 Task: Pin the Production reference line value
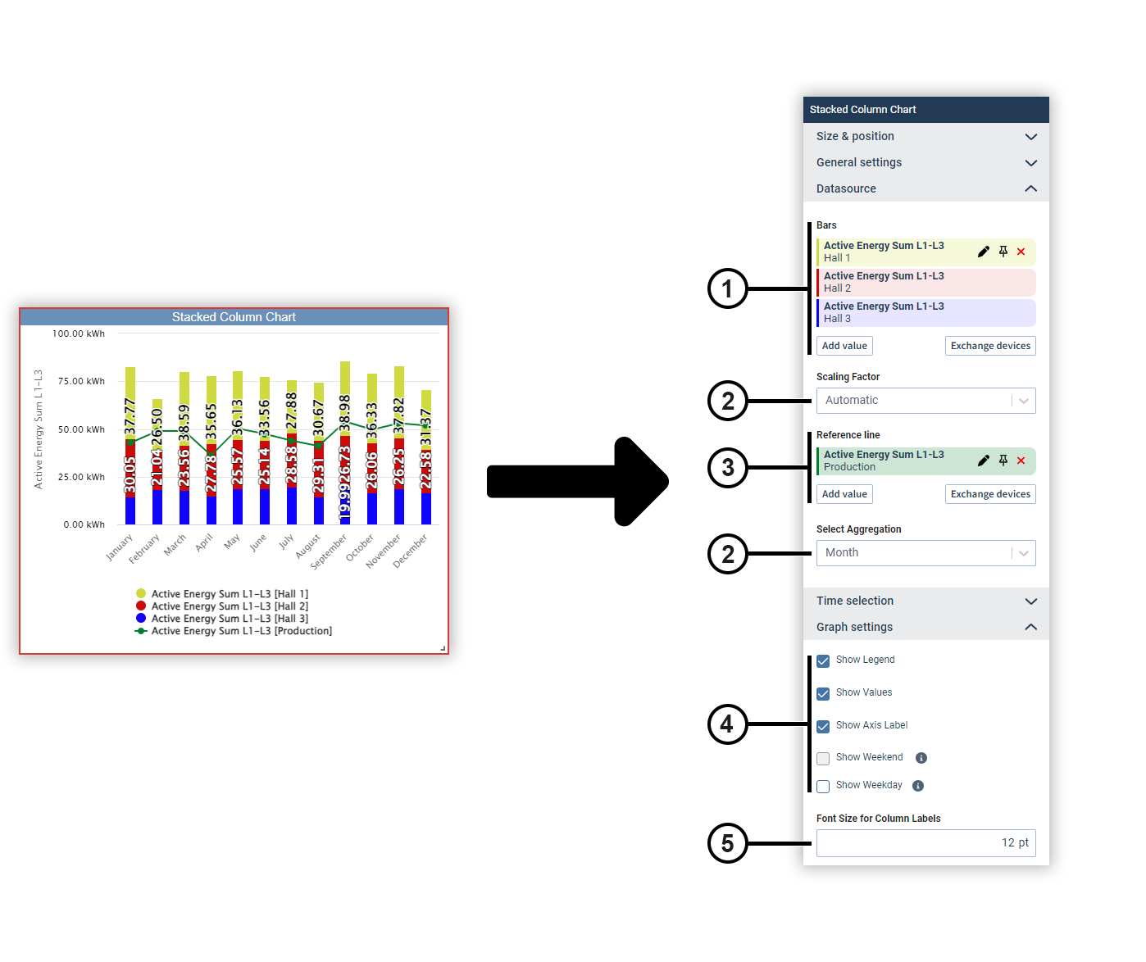[x=1003, y=461]
